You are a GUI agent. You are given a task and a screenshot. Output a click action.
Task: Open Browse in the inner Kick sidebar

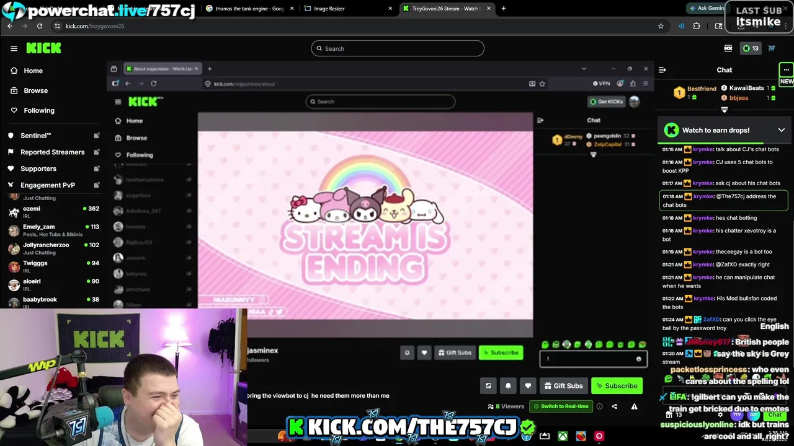131,138
